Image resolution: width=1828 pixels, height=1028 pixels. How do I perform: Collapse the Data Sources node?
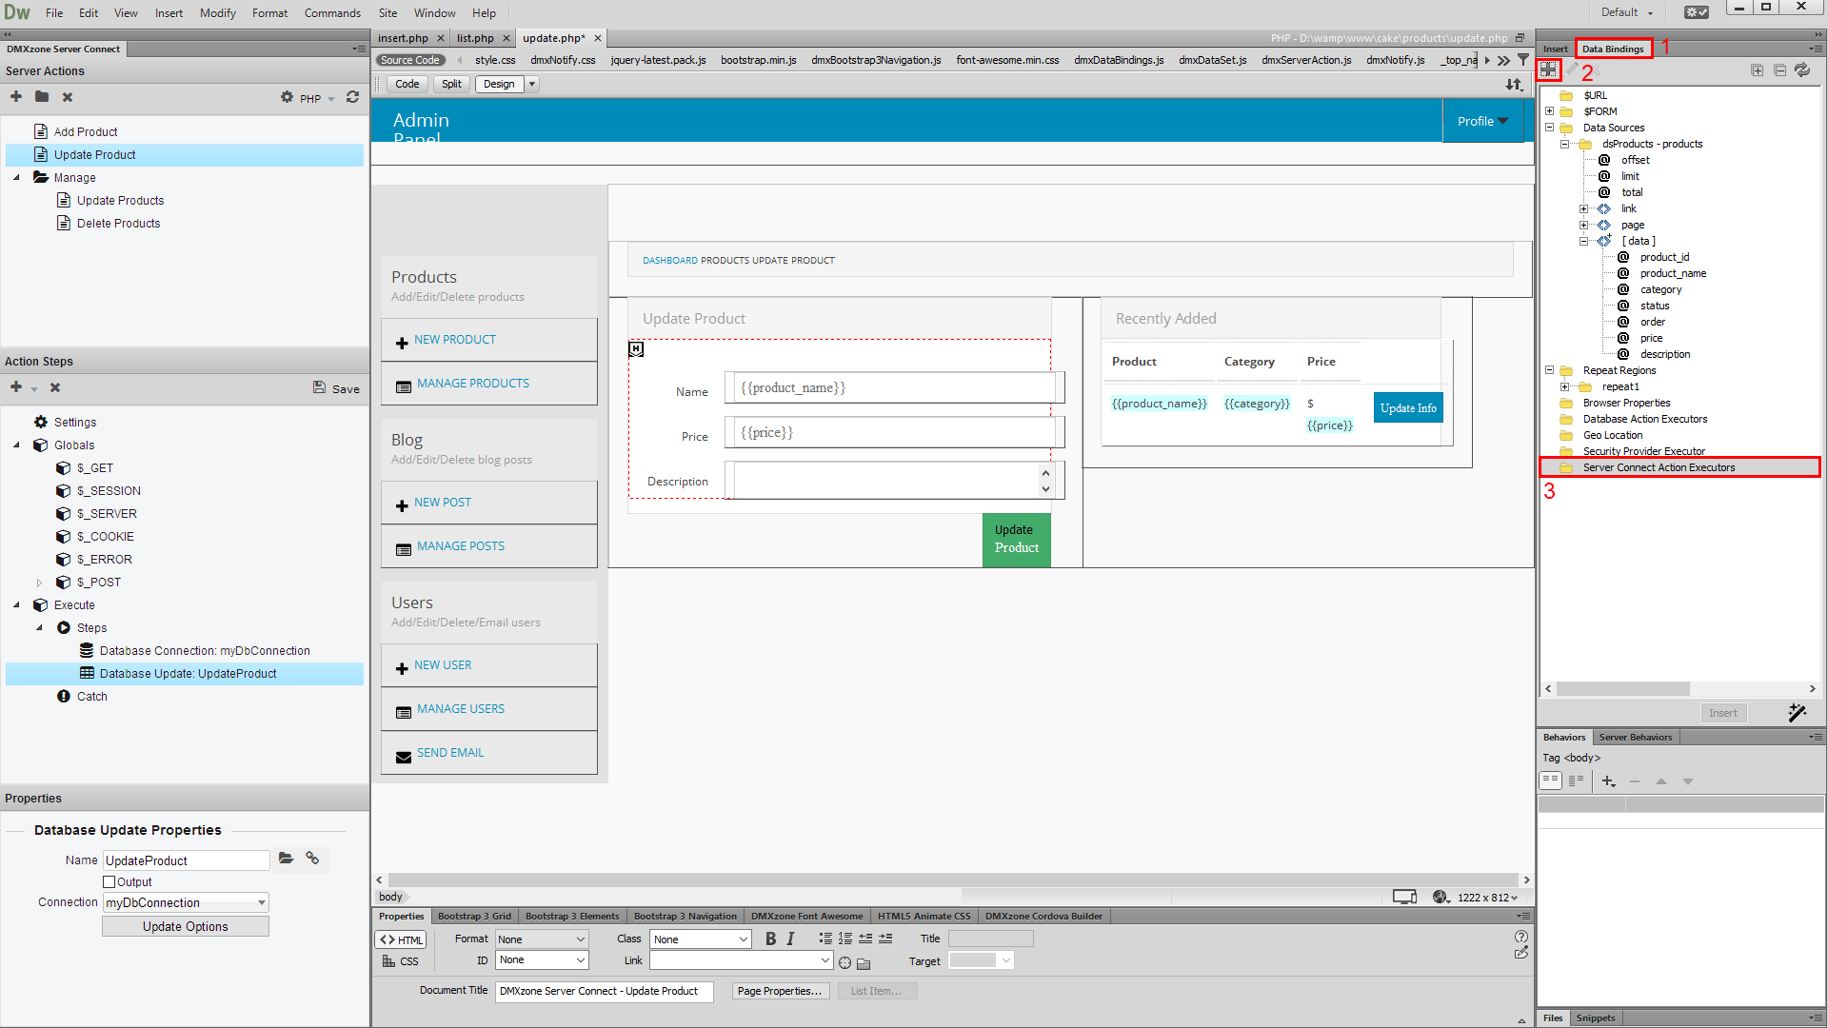click(1549, 128)
